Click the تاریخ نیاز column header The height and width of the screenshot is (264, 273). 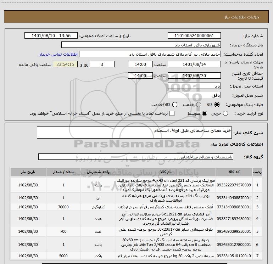pyautogui.click(x=28, y=172)
